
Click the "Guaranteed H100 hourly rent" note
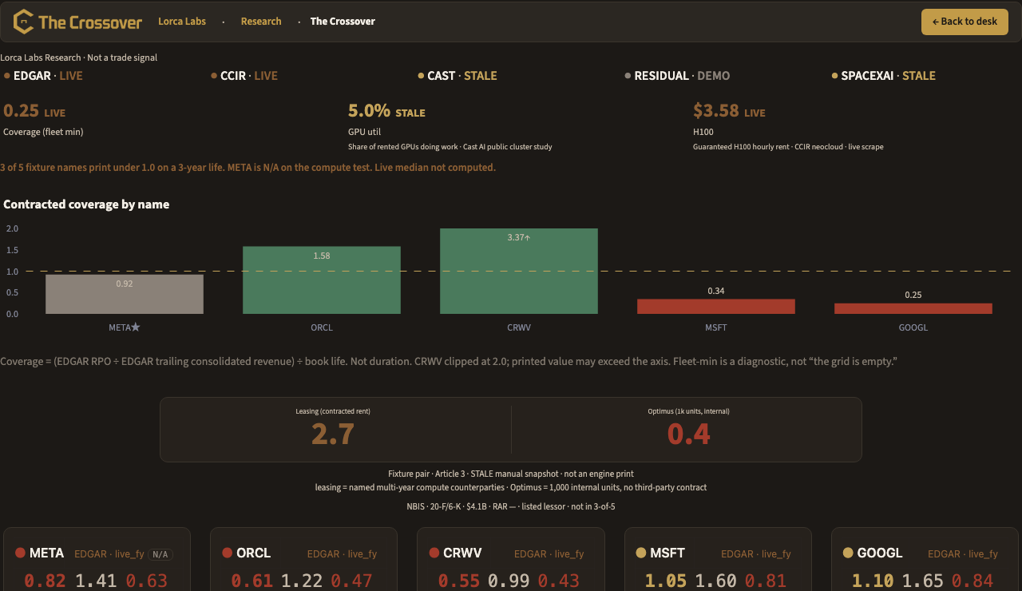788,147
